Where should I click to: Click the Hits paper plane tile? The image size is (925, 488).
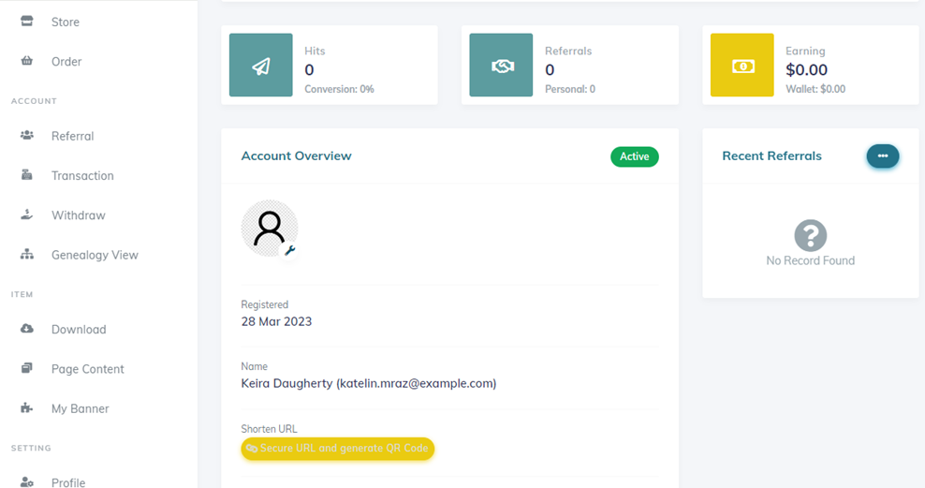(x=261, y=66)
